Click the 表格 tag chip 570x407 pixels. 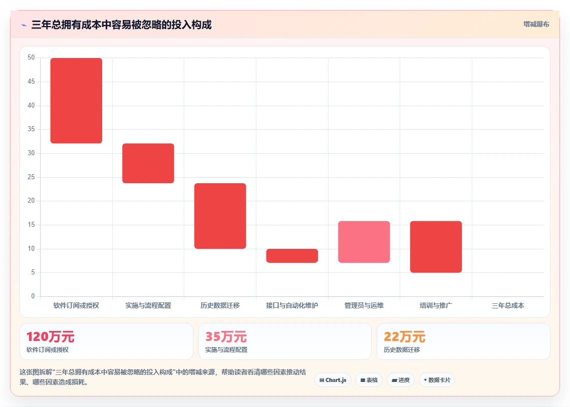tap(369, 380)
